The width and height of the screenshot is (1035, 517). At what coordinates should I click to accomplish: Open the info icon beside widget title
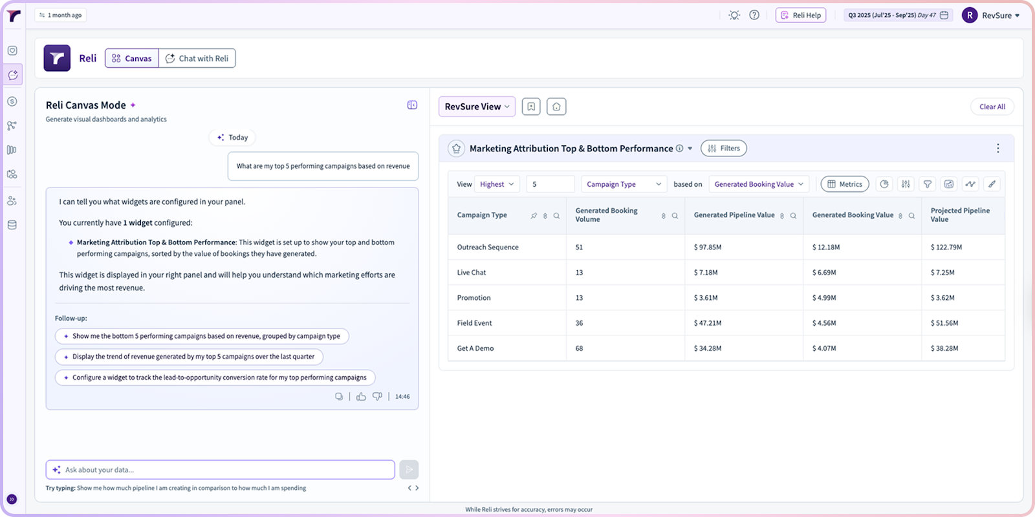pyautogui.click(x=679, y=149)
